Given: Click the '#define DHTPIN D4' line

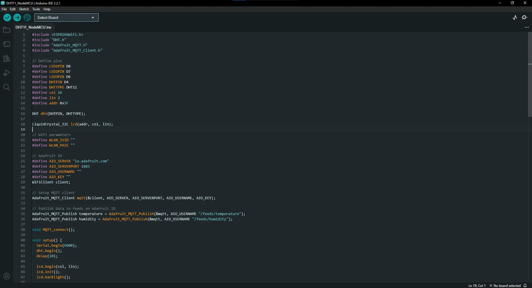Looking at the screenshot, I should [50, 82].
